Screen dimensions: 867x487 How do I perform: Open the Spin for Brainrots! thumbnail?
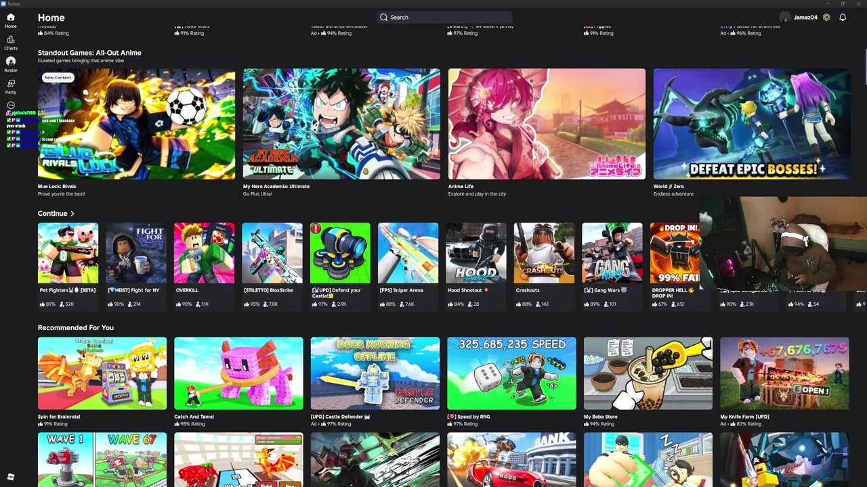[x=102, y=373]
